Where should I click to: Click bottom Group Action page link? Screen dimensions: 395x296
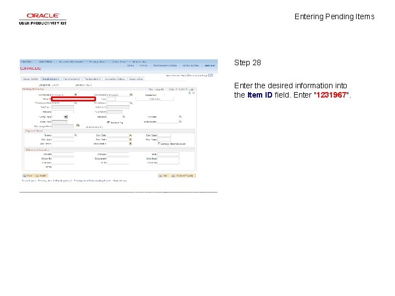[120, 181]
